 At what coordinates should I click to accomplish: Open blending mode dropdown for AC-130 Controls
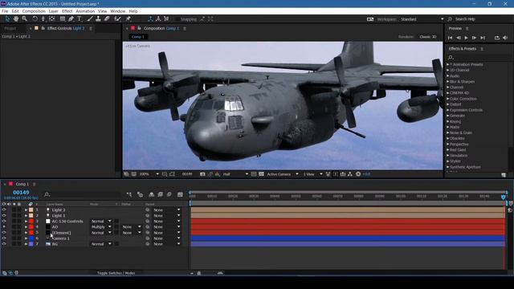(x=101, y=222)
